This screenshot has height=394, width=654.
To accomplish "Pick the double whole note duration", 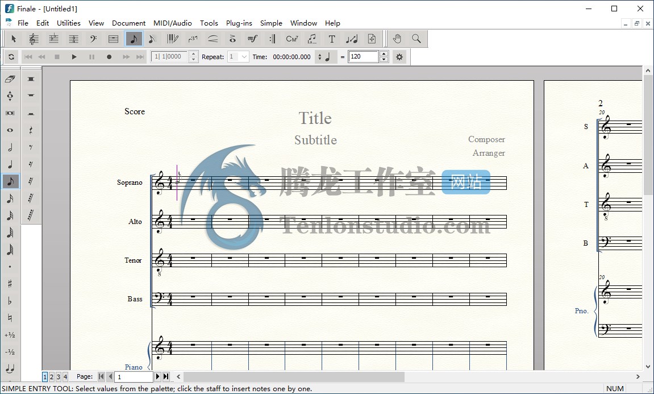I will [10, 113].
